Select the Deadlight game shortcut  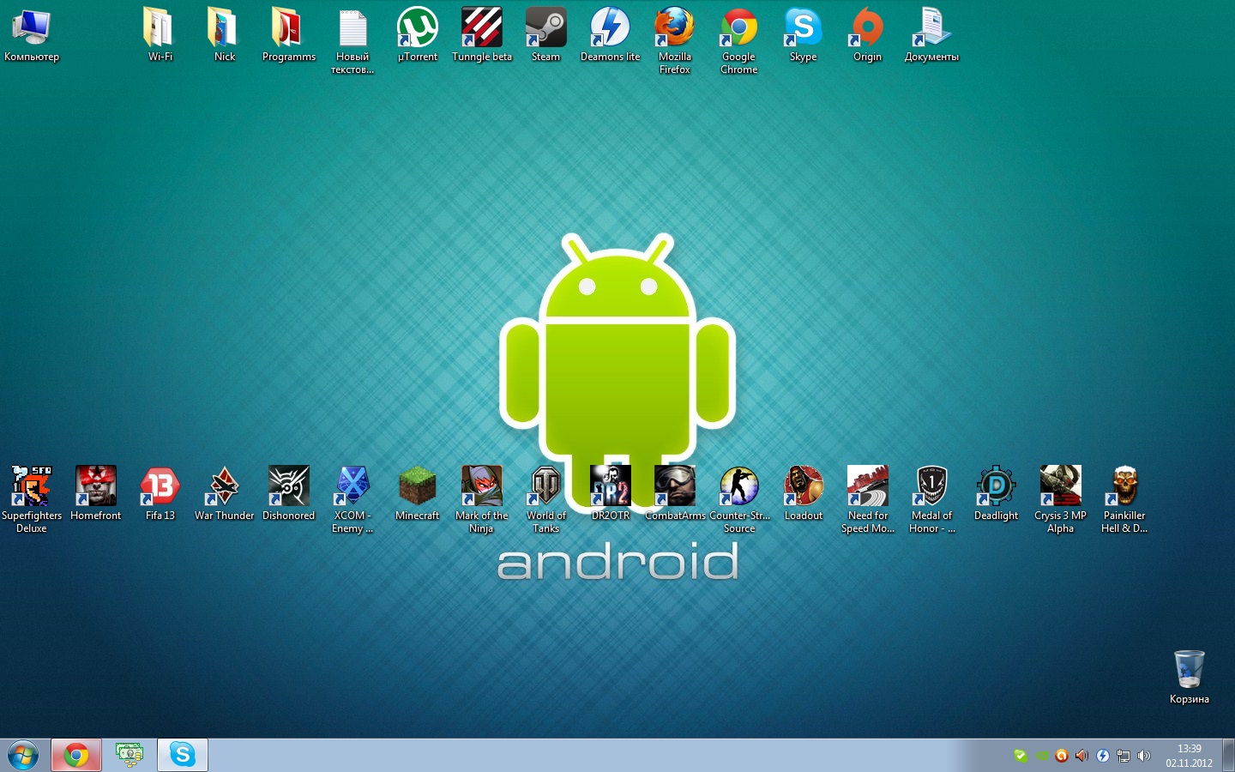click(x=997, y=494)
